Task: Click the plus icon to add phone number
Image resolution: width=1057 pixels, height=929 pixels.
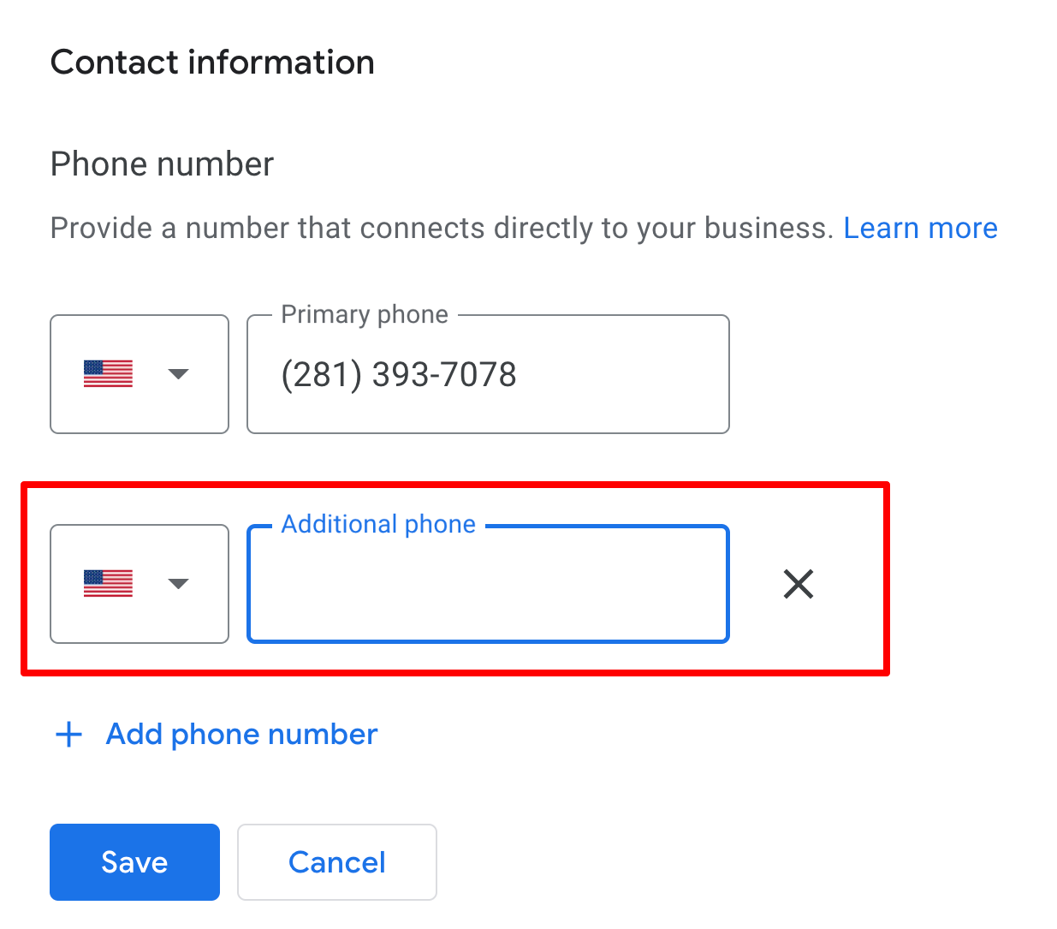Action: [x=68, y=734]
